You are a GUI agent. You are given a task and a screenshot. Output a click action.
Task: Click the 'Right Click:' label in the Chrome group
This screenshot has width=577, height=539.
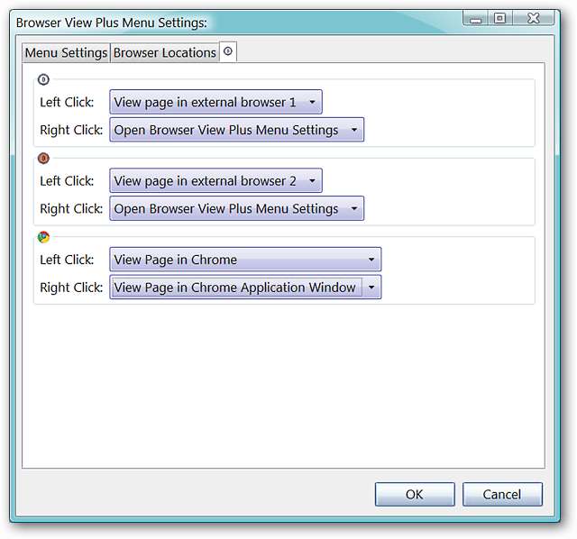[71, 288]
